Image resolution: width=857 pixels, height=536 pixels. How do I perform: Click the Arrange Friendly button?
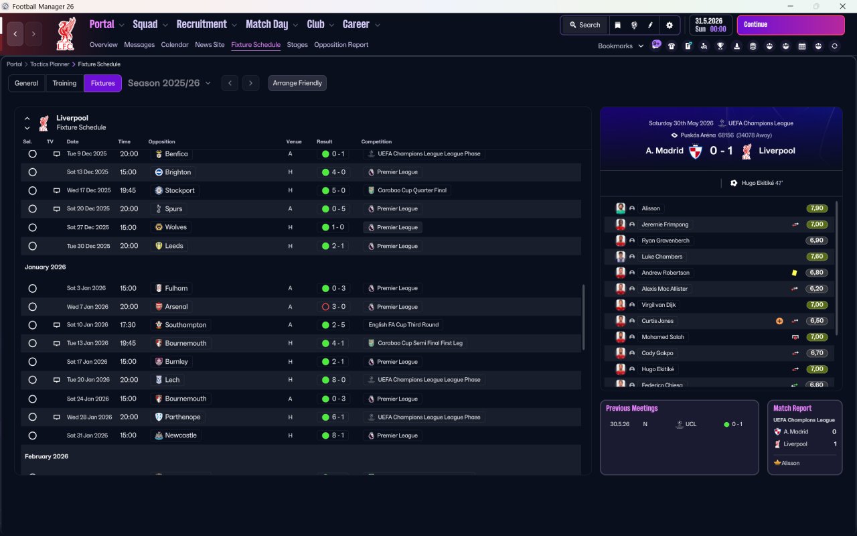[x=297, y=83]
